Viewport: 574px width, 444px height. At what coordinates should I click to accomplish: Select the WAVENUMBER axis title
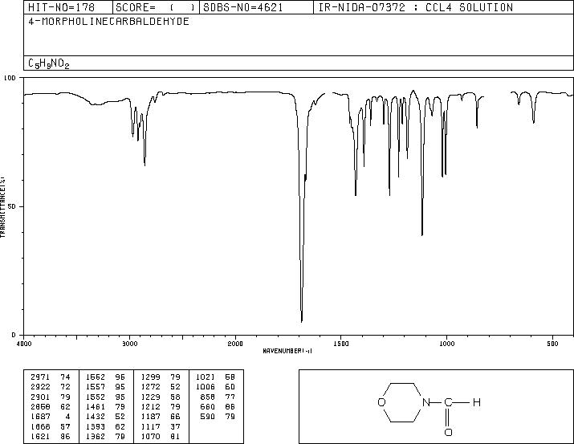click(287, 351)
